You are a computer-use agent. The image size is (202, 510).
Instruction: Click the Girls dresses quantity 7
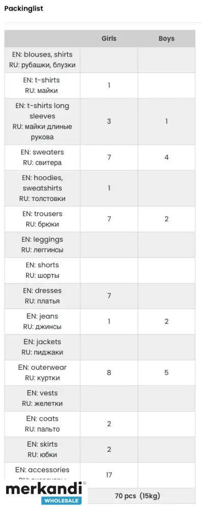tap(109, 296)
